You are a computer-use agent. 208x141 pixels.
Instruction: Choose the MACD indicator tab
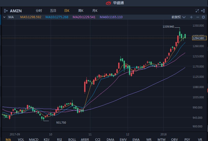click(34, 139)
